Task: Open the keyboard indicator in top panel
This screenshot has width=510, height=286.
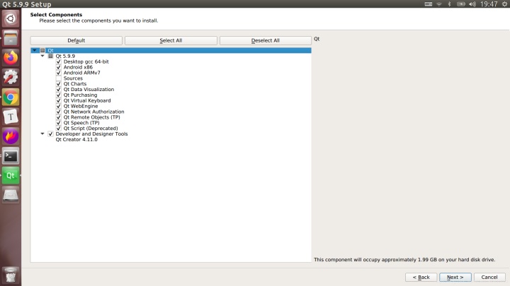Action: click(429, 4)
